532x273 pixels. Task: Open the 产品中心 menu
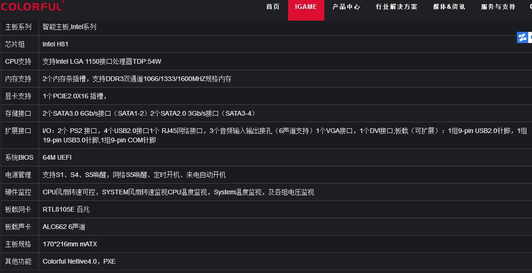346,7
